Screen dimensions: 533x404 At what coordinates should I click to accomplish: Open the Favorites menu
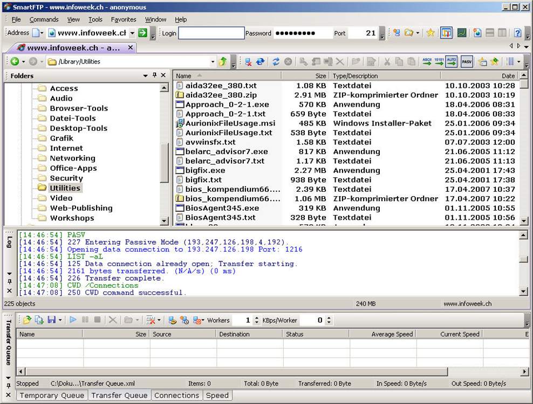(124, 19)
